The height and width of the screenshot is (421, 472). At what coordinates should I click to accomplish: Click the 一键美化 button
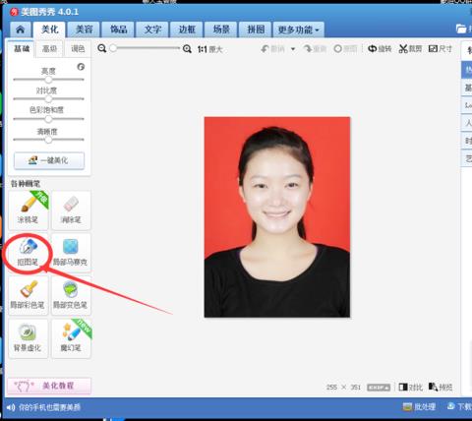49,160
